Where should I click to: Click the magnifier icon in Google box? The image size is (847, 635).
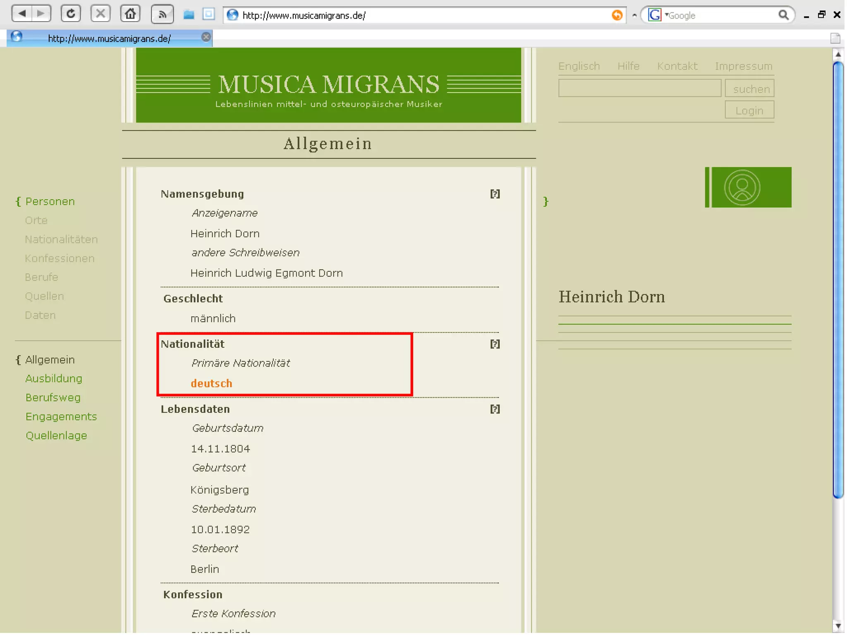click(x=783, y=15)
